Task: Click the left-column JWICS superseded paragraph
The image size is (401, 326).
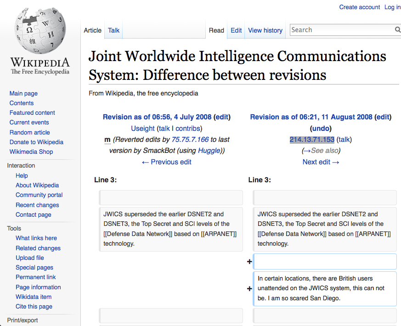Action: click(171, 229)
